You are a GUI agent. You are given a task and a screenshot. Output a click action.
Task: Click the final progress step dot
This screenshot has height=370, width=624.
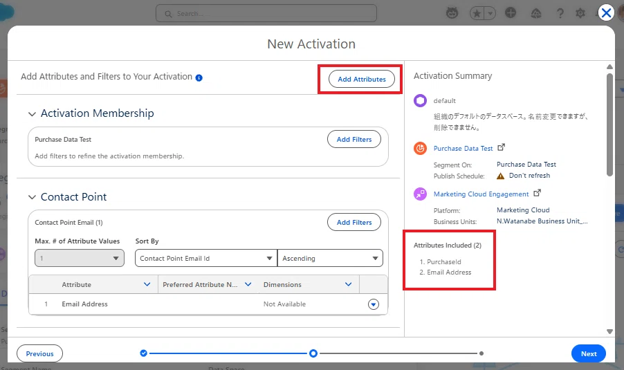coord(481,353)
